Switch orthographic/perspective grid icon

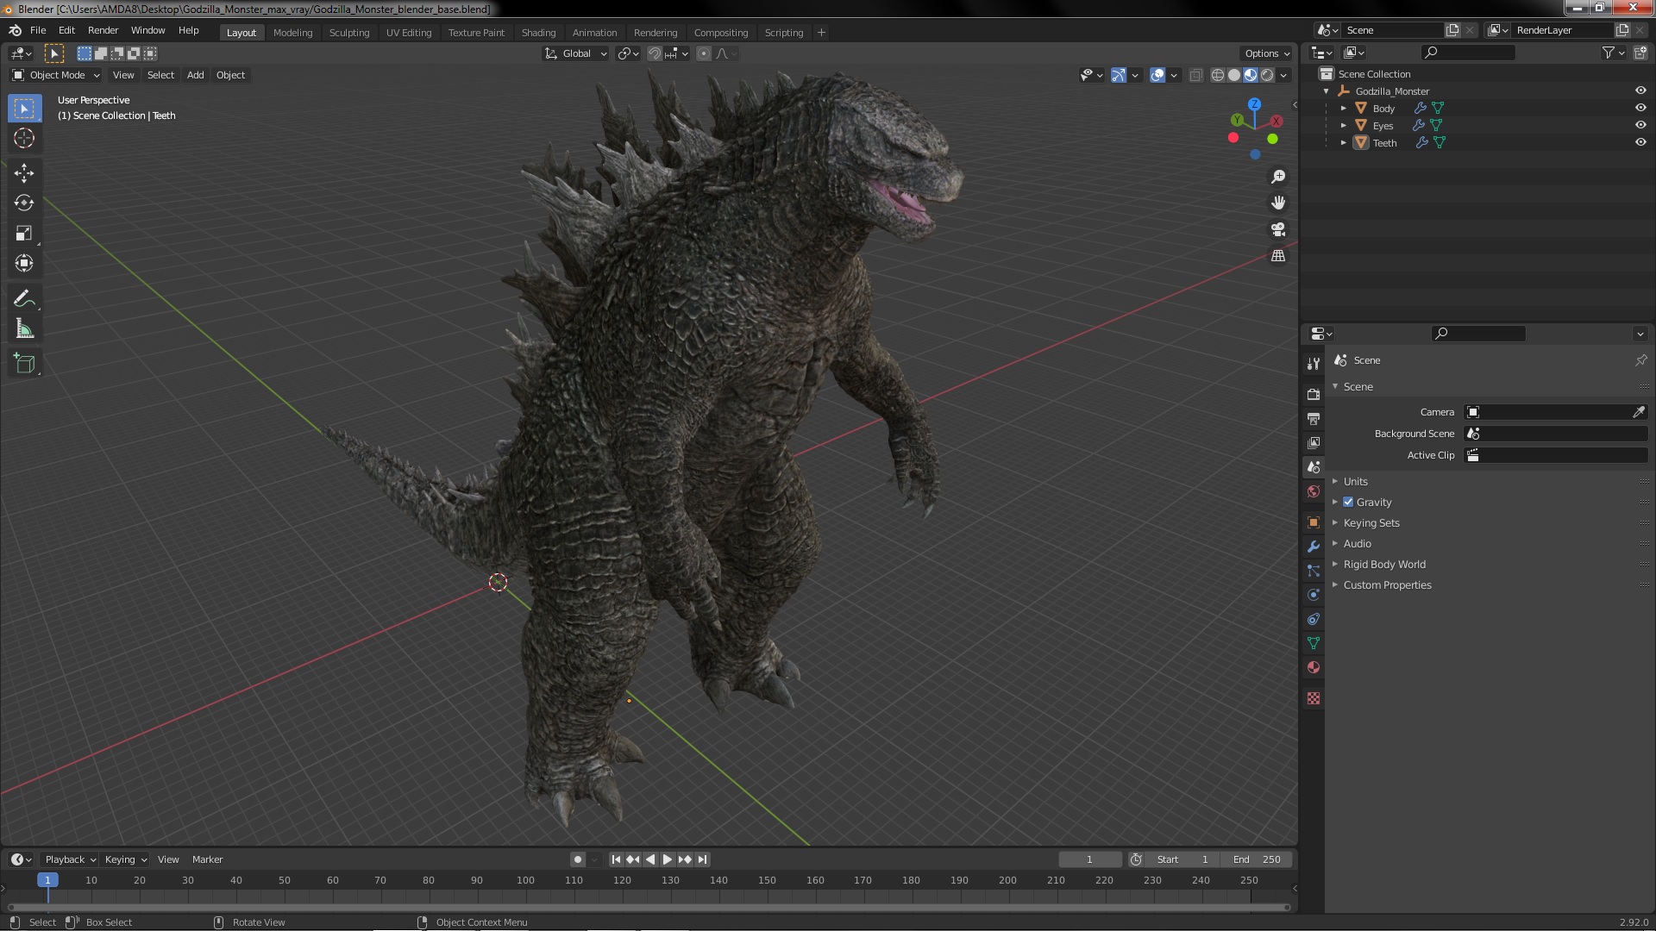[x=1278, y=256]
